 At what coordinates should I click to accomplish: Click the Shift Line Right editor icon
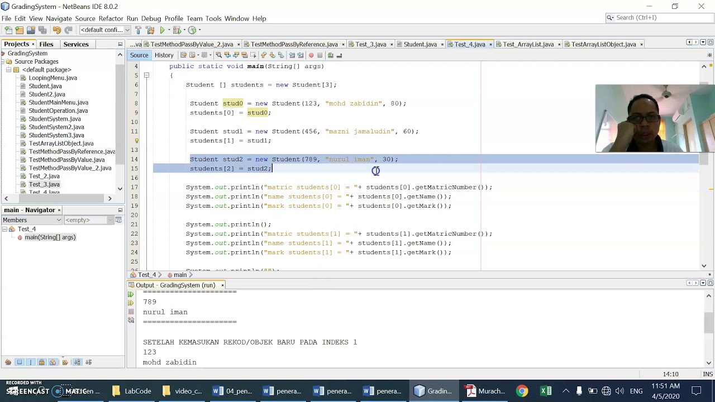[x=301, y=55]
